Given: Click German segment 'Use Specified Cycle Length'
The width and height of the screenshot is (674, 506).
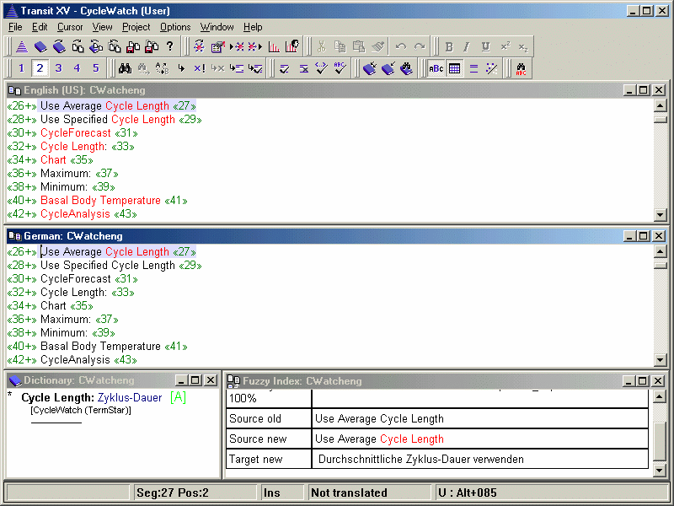Looking at the screenshot, I should click(x=108, y=266).
